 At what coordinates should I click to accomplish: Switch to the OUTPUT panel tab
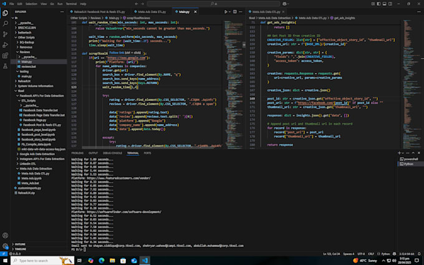(x=93, y=153)
